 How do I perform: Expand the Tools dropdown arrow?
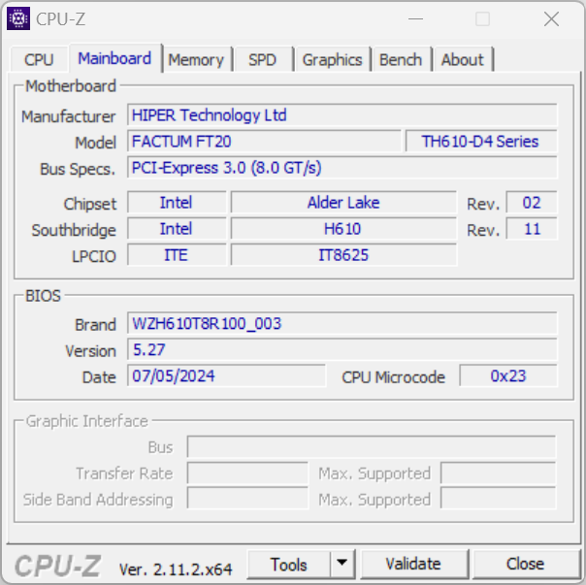342,564
